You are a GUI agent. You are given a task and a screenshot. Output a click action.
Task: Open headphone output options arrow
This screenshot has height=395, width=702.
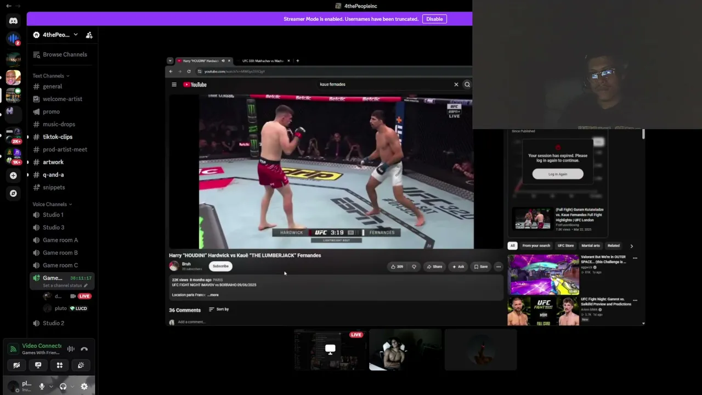coord(72,386)
